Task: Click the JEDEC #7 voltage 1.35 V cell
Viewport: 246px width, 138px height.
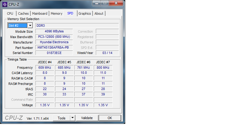Action: [x=103, y=105]
